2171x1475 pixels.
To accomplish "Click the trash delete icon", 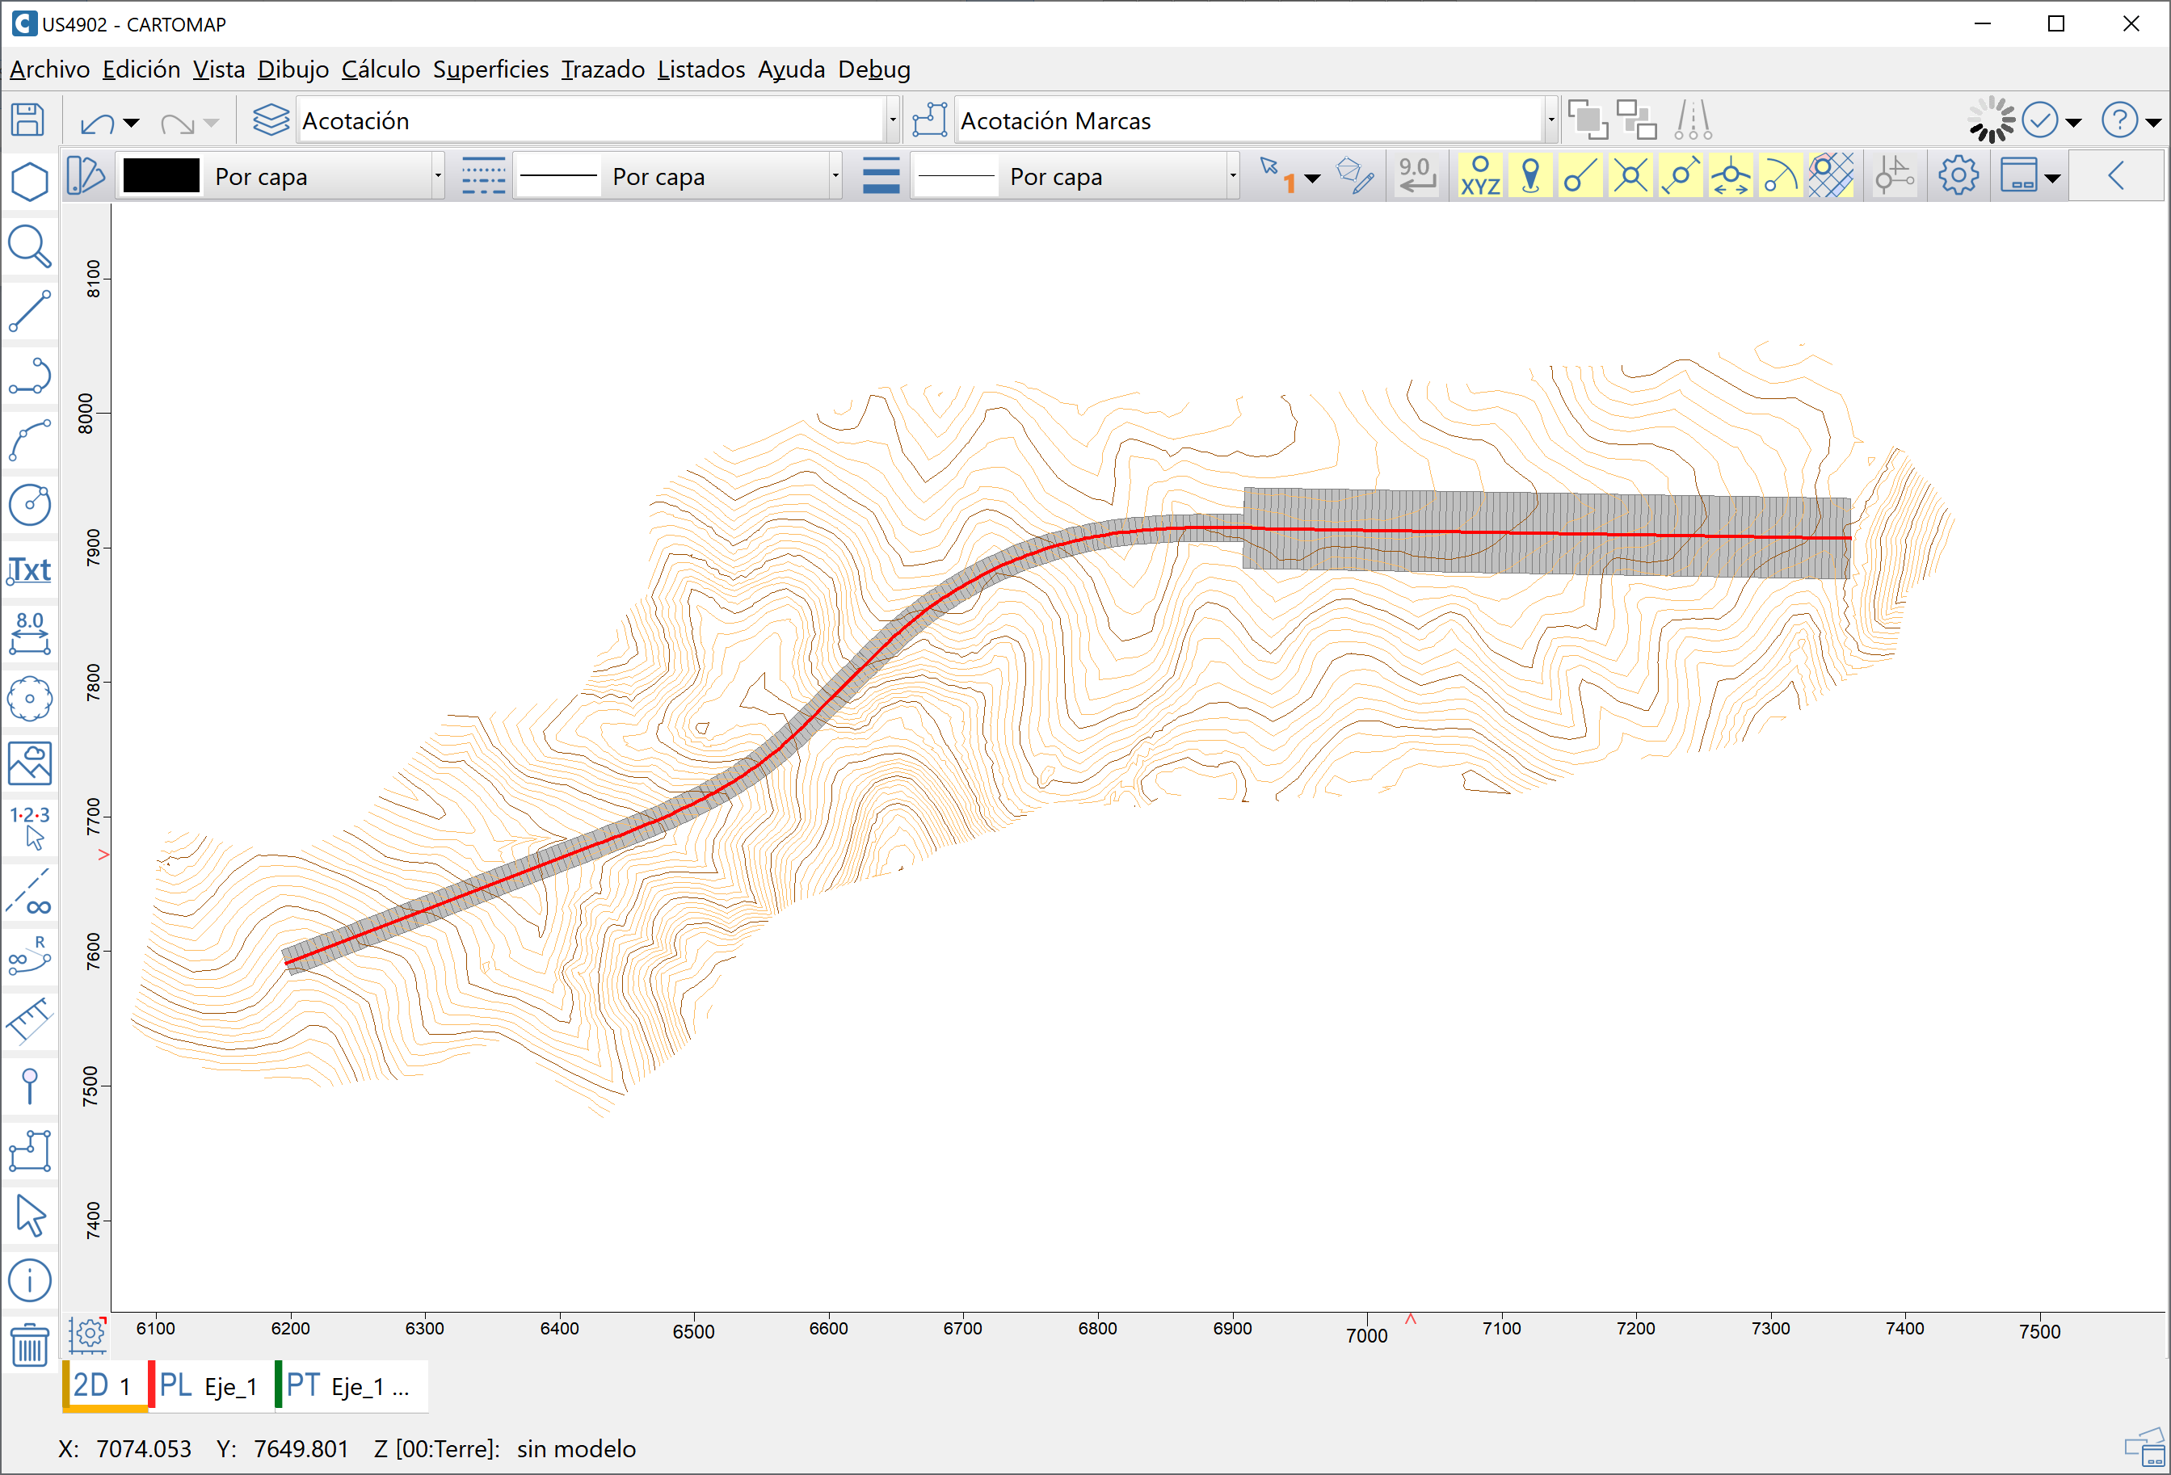I will click(30, 1346).
